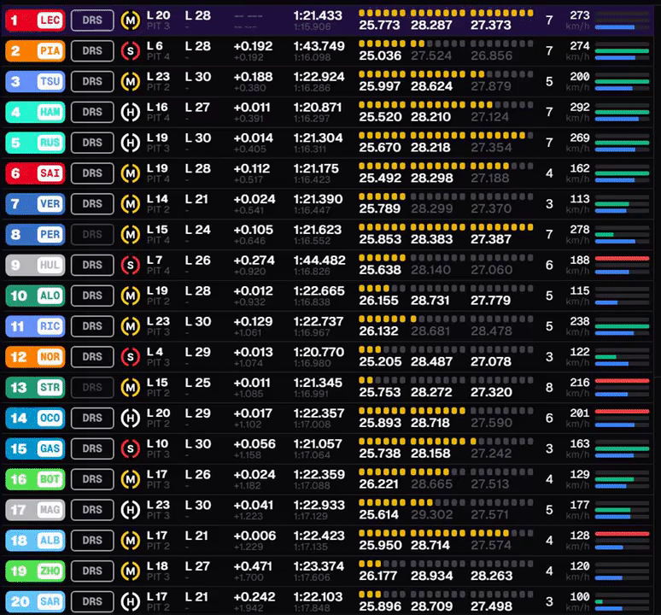Viewport: 661px width, 615px height.
Task: Click the dimmed DRS indicator for STR
Action: [x=92, y=388]
